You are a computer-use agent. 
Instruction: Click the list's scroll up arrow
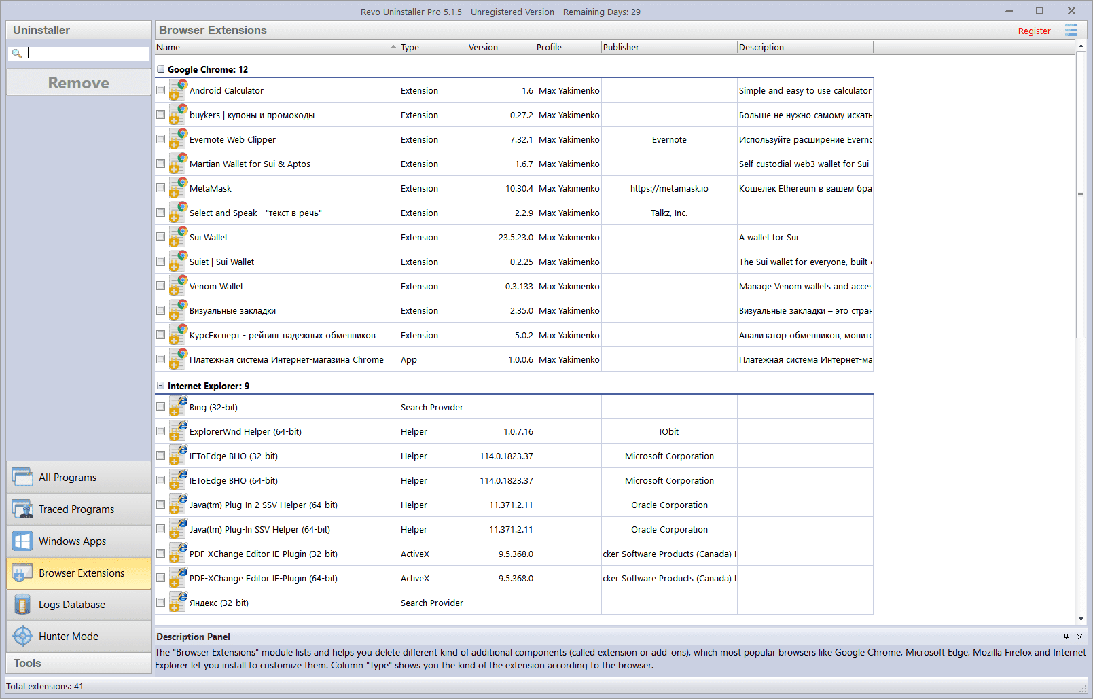coord(1081,46)
